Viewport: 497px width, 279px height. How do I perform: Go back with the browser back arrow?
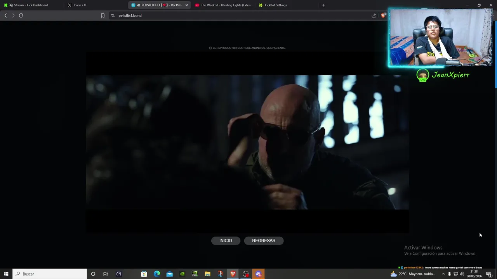tap(5, 15)
